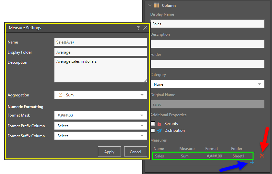The height and width of the screenshot is (174, 272).
Task: Click the Sum sigma icon in Aggregation
Action: [60, 95]
